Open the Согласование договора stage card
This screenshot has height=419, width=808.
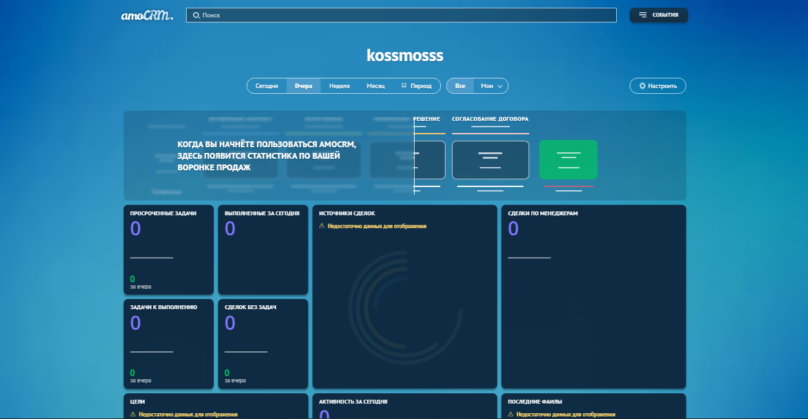click(490, 160)
